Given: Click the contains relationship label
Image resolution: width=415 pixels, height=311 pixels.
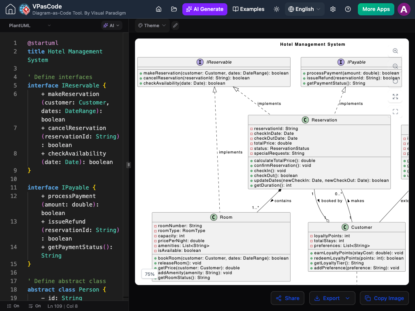Looking at the screenshot, I should point(282,201).
